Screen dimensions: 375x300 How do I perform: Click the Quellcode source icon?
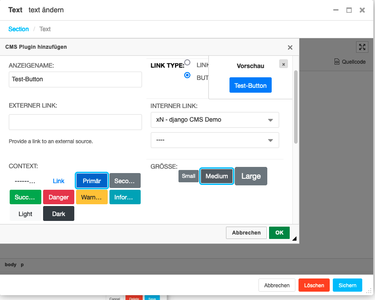(337, 62)
